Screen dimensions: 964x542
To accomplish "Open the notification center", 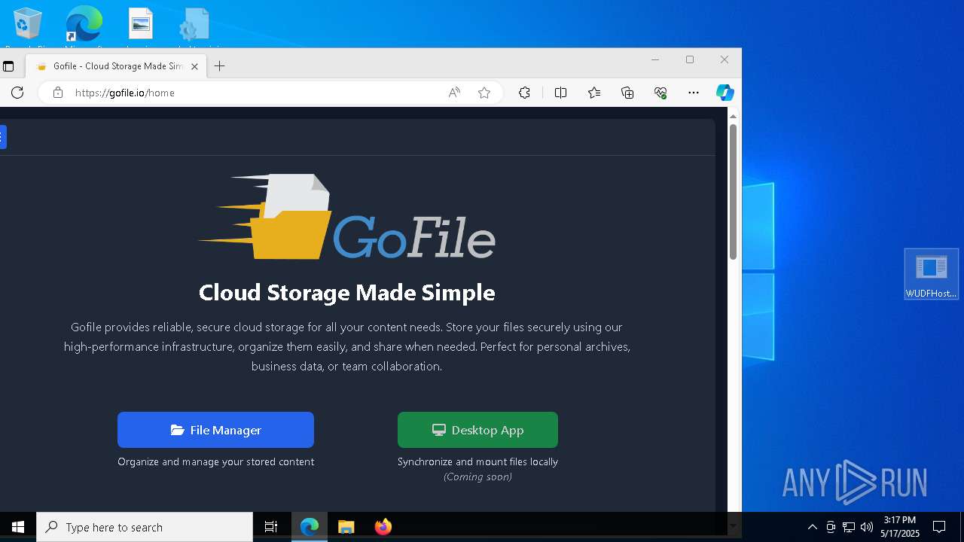I will (939, 527).
